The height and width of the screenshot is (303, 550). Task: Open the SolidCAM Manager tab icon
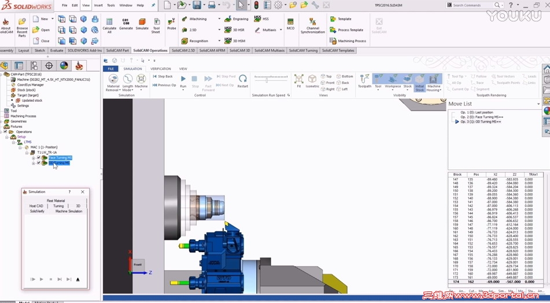point(79,65)
